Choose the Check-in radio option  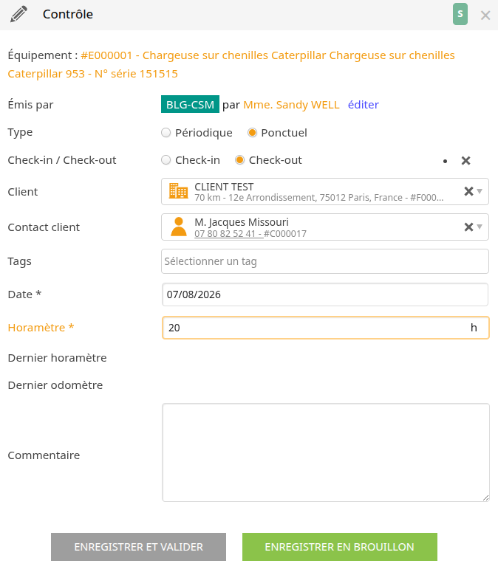(166, 160)
